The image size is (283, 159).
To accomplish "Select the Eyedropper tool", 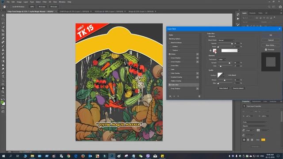I will pyautogui.click(x=3, y=38).
